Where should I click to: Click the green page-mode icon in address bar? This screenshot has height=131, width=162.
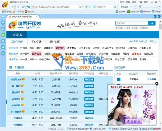[86, 7]
